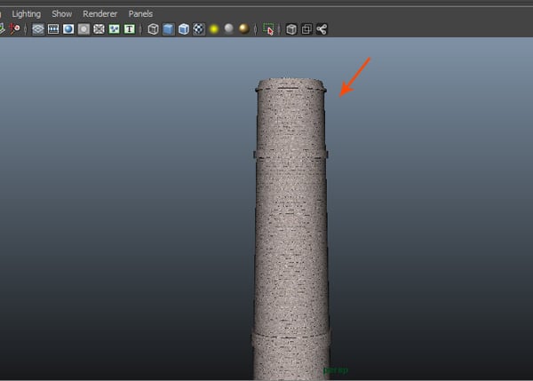Click the safe action overlay icon
The width and height of the screenshot is (533, 381).
(x=114, y=29)
